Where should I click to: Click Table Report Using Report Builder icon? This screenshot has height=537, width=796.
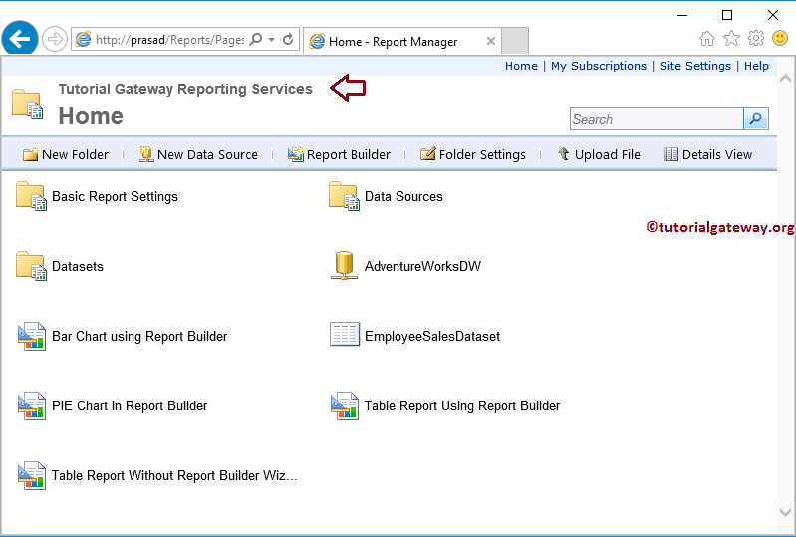click(344, 405)
